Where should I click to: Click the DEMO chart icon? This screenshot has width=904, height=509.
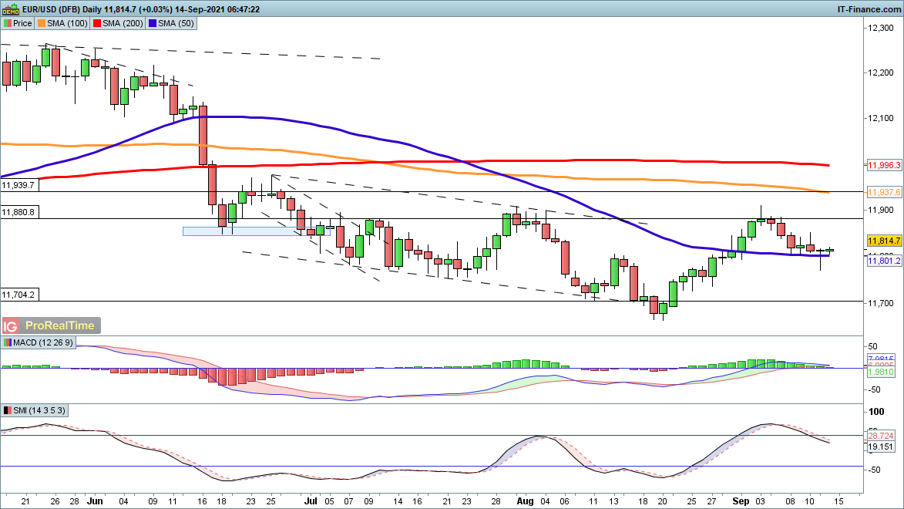pos(12,8)
